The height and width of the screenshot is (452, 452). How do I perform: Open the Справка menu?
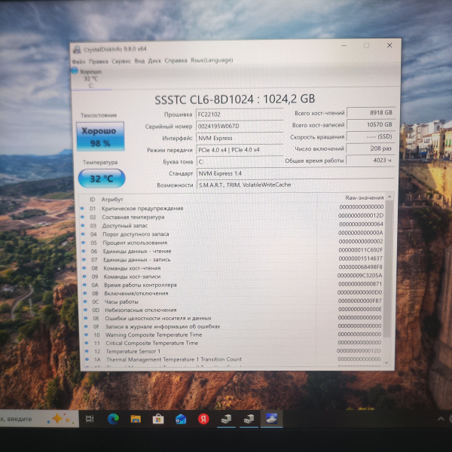coord(176,60)
